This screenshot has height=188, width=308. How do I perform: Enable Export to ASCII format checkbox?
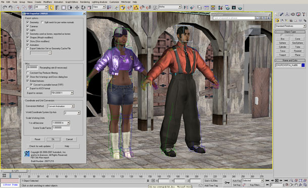27,88
